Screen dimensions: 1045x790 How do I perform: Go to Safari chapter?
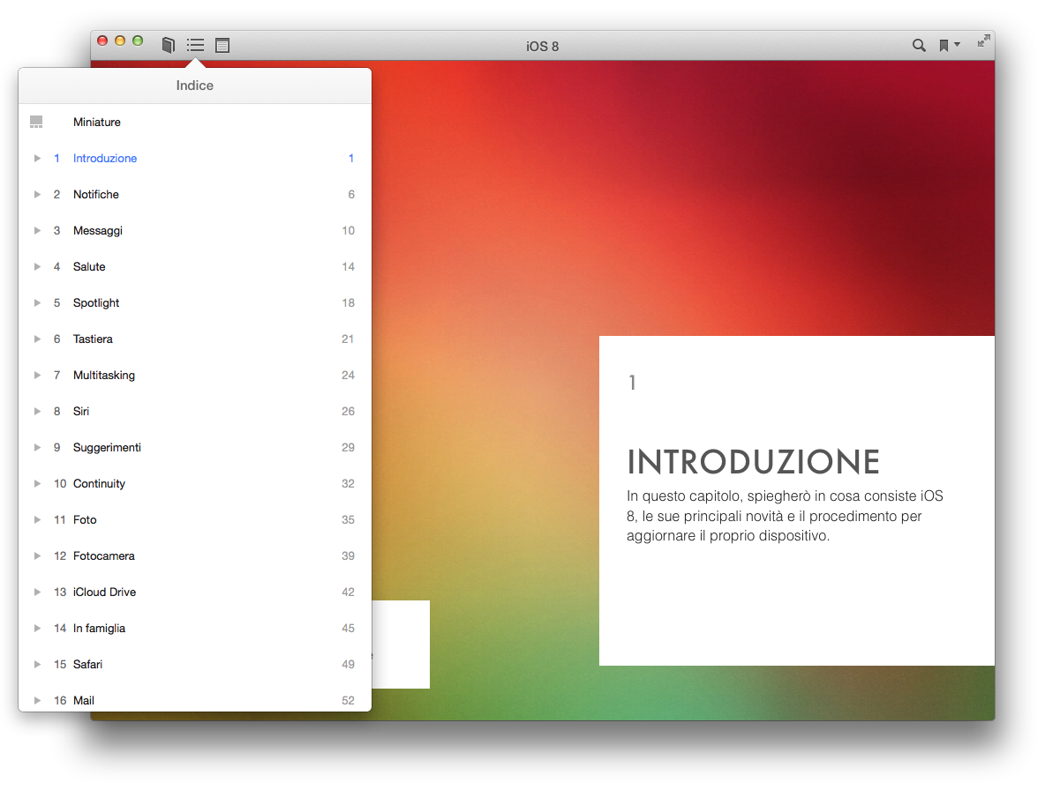(x=87, y=664)
